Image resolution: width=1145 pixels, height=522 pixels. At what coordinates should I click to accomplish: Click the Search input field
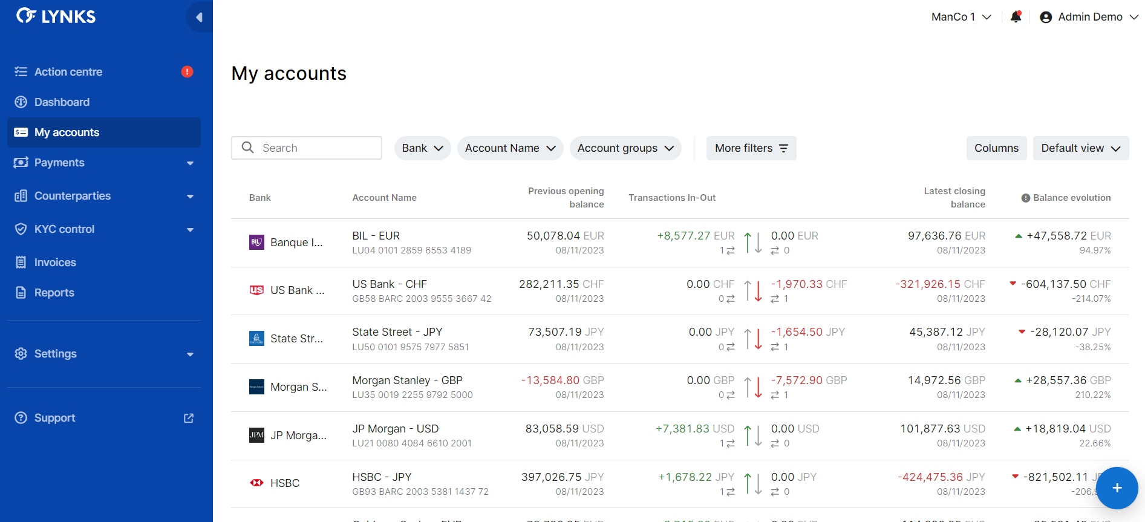(x=307, y=148)
